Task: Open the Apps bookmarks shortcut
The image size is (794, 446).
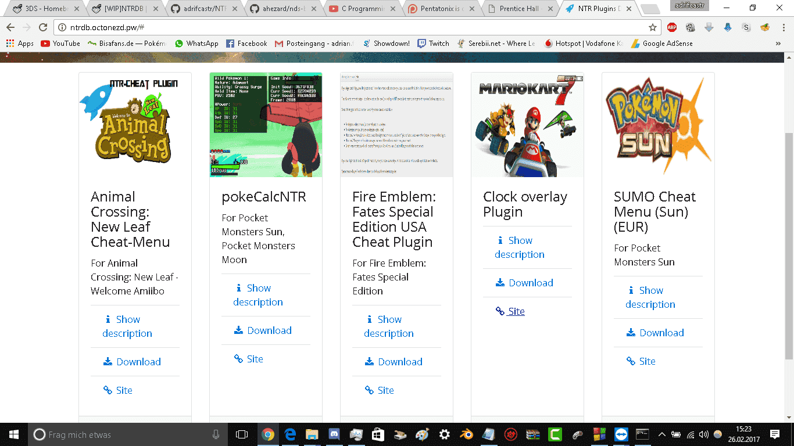Action: pyautogui.click(x=20, y=44)
